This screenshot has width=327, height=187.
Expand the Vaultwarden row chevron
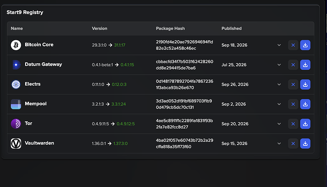(279, 144)
